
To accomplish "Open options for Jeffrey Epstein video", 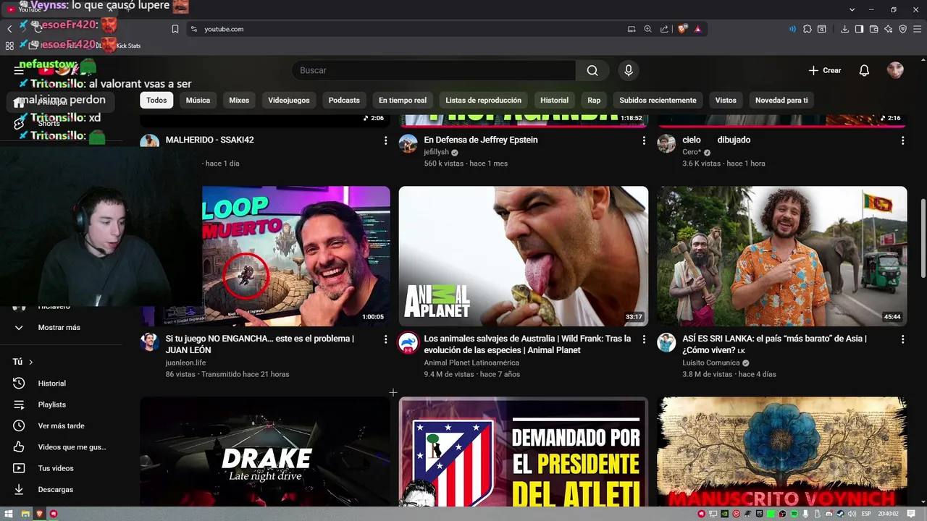I will point(644,140).
